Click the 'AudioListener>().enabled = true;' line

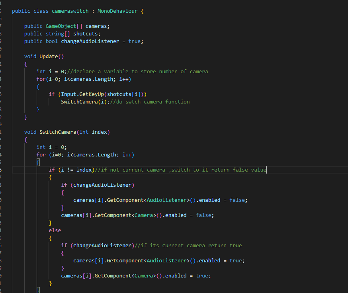[x=159, y=261]
